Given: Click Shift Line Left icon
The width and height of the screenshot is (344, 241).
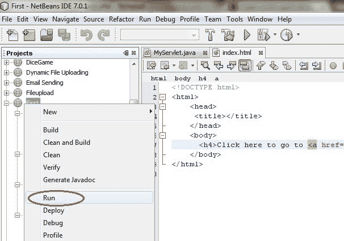Looking at the screenshot, I should pos(304,65).
